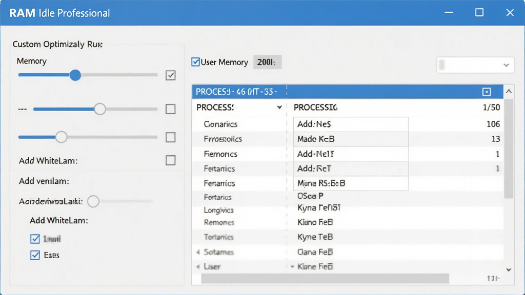Viewport: 525px width, 295px height.
Task: Click the vertical scrollbar thumb
Action: tap(509, 149)
